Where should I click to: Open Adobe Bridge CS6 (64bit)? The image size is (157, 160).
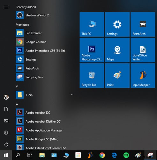tap(45, 139)
